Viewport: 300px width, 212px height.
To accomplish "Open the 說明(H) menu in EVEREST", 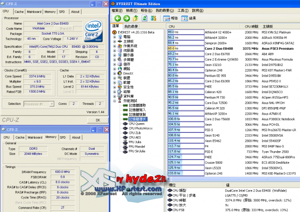I will click(198, 10).
